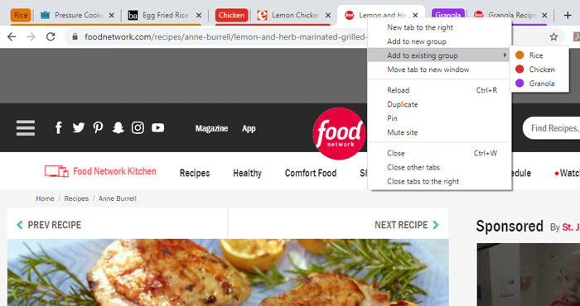The image size is (580, 306).
Task: Open Food Network YouTube icon
Action: point(158,127)
